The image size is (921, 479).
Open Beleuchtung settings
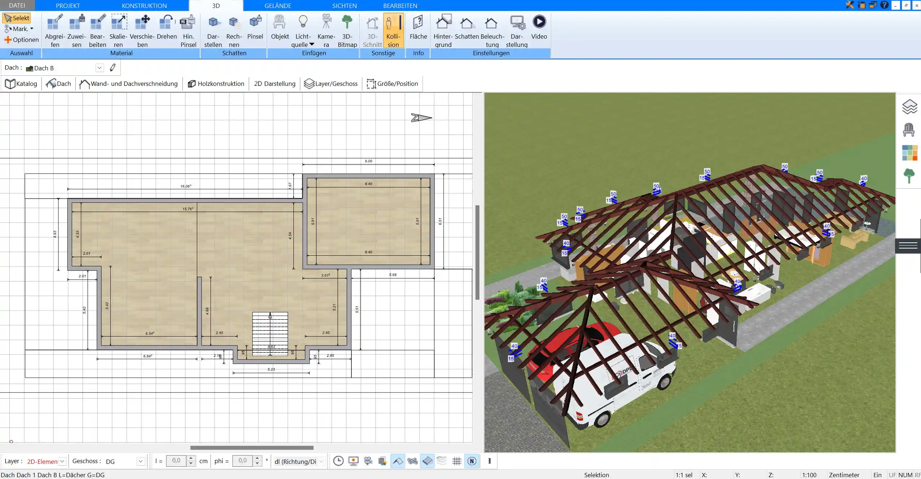click(492, 31)
